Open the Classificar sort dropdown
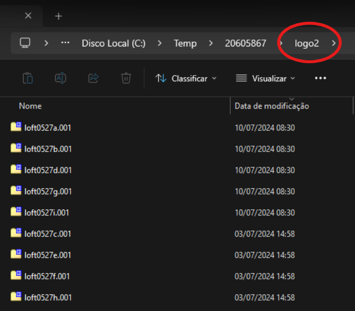355x311 pixels. tap(186, 78)
